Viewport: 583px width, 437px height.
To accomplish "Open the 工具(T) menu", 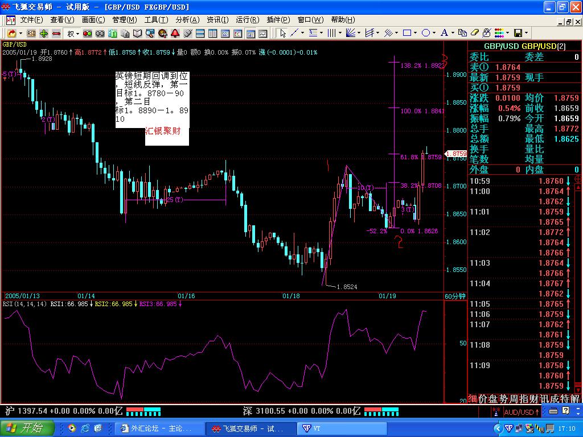I will tap(156, 20).
